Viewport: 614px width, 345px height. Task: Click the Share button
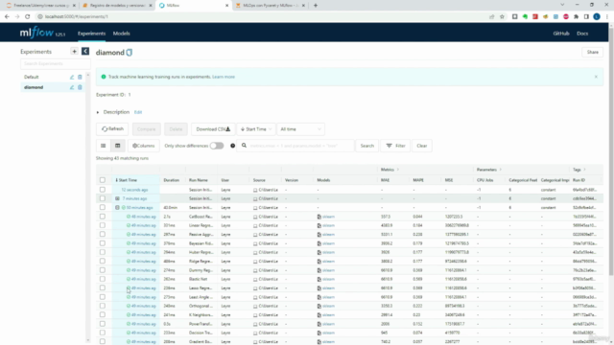click(x=593, y=52)
